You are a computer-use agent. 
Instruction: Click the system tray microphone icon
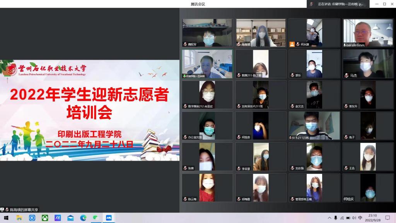tap(336, 218)
